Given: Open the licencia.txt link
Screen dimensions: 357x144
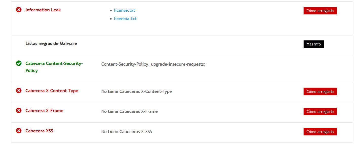Looking at the screenshot, I should click(x=125, y=19).
